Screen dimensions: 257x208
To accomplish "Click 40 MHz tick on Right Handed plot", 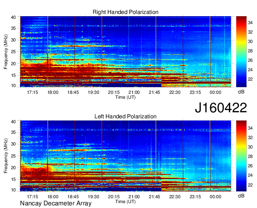I will tap(13, 17).
